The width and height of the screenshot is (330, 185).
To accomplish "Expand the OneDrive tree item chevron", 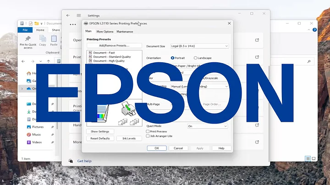I will point(22,89).
